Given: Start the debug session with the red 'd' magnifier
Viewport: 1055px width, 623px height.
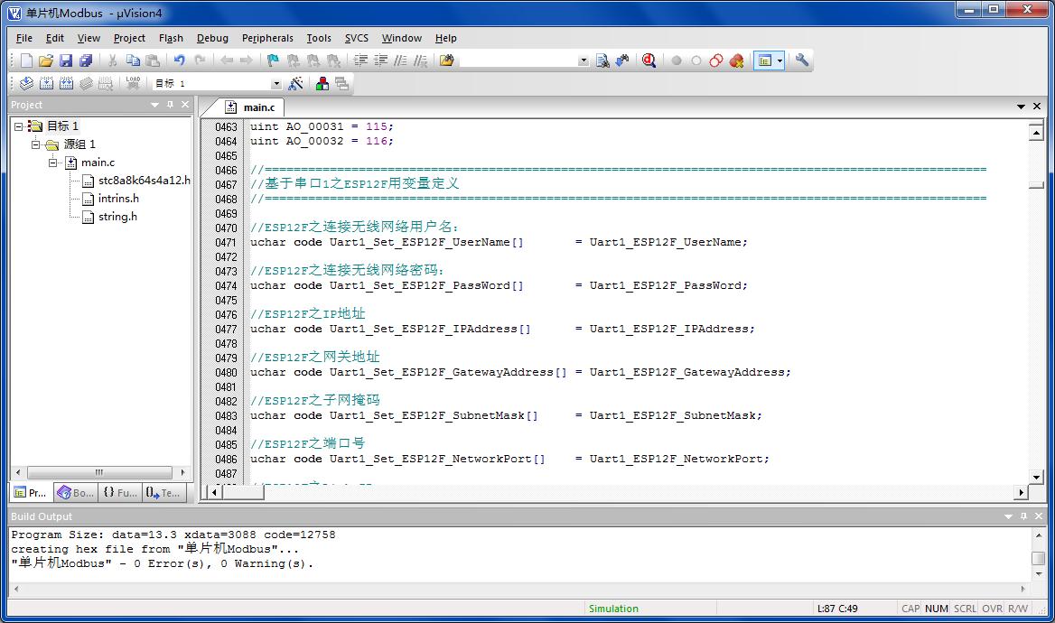Looking at the screenshot, I should (649, 60).
